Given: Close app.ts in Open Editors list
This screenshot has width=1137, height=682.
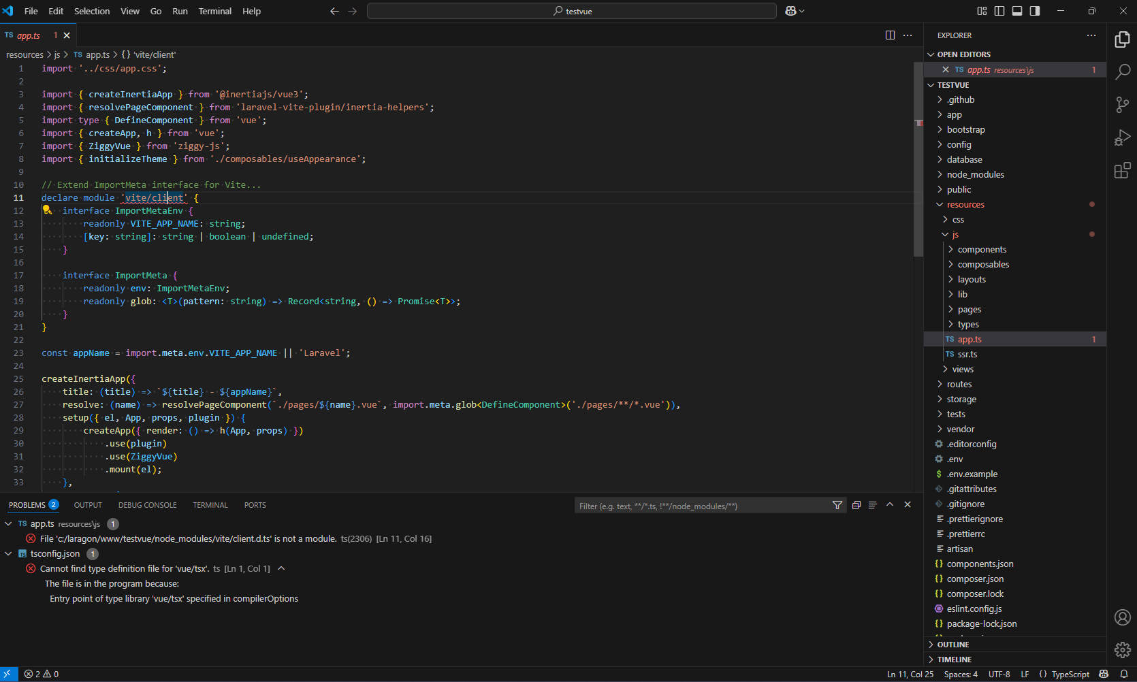Looking at the screenshot, I should 946,69.
